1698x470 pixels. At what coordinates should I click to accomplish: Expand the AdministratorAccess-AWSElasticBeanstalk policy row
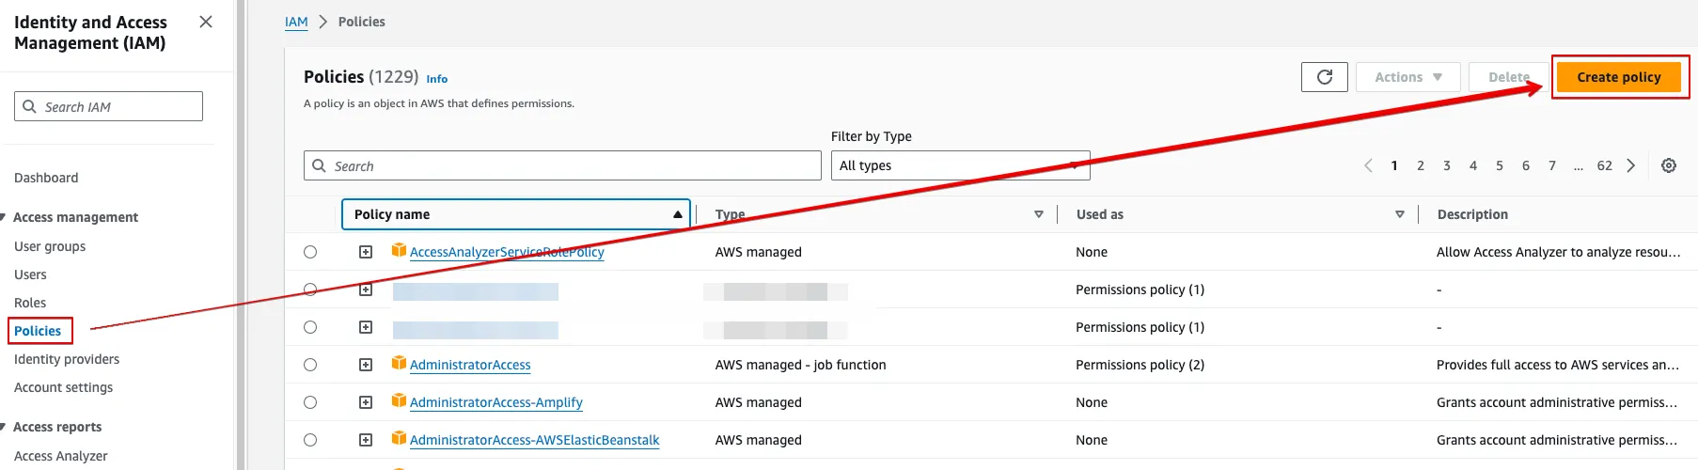pos(366,440)
